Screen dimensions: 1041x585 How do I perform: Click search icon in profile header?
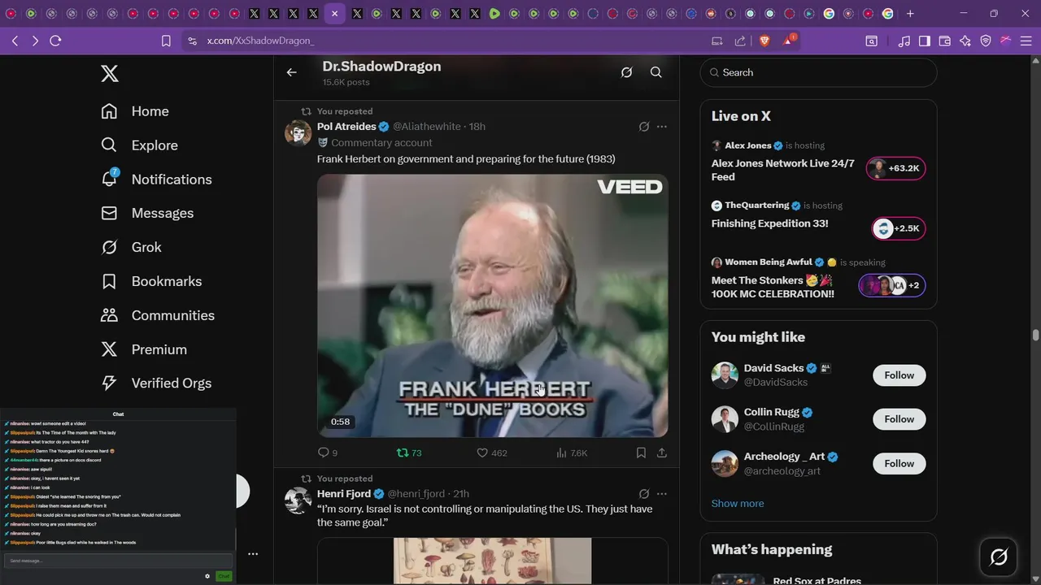[656, 72]
